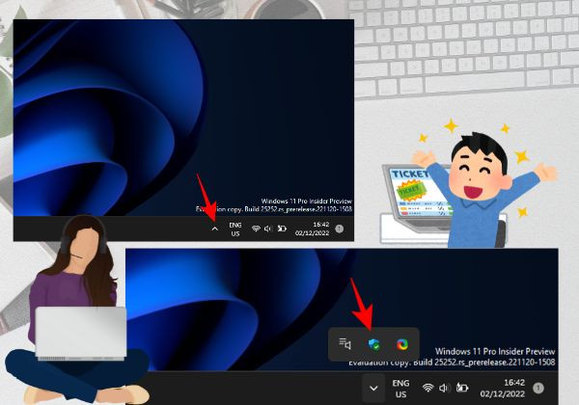Viewport: 579px width, 405px height.
Task: Click the audio device icon in tray overflow
Action: pos(345,344)
